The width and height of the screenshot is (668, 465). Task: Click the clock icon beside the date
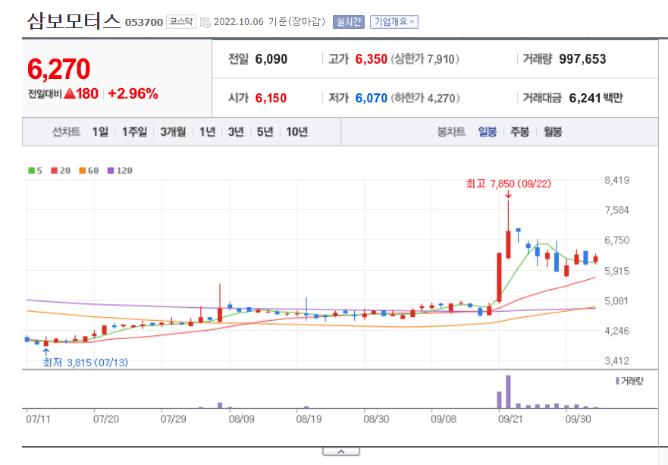pyautogui.click(x=205, y=23)
